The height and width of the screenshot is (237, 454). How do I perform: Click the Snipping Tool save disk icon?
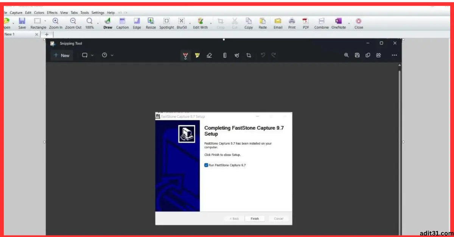click(x=357, y=55)
